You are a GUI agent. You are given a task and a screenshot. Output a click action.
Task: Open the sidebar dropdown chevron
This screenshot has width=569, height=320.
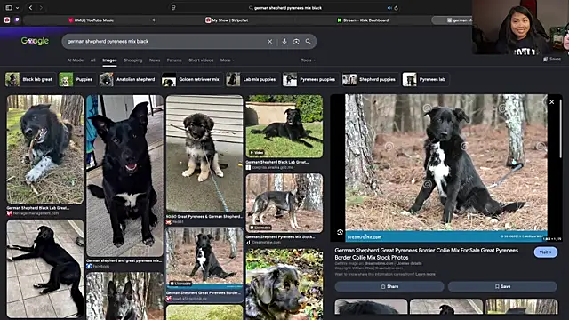[17, 8]
